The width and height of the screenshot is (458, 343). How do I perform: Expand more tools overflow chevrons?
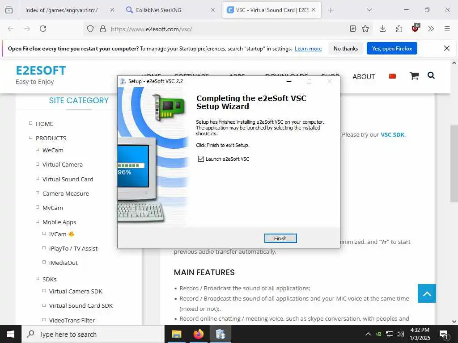click(x=431, y=29)
